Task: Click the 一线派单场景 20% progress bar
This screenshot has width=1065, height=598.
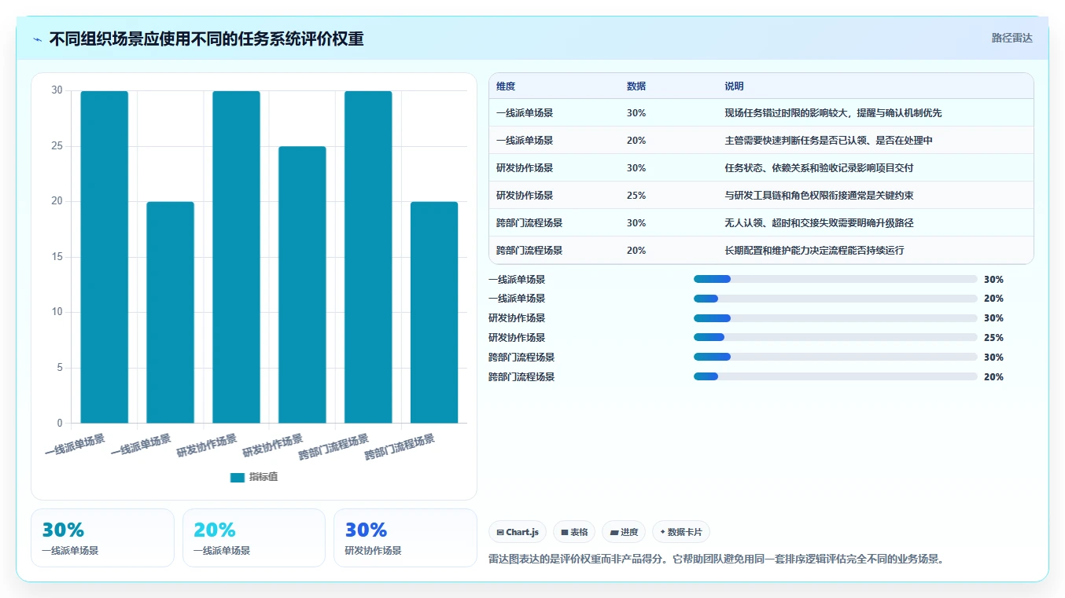Action: tap(835, 299)
